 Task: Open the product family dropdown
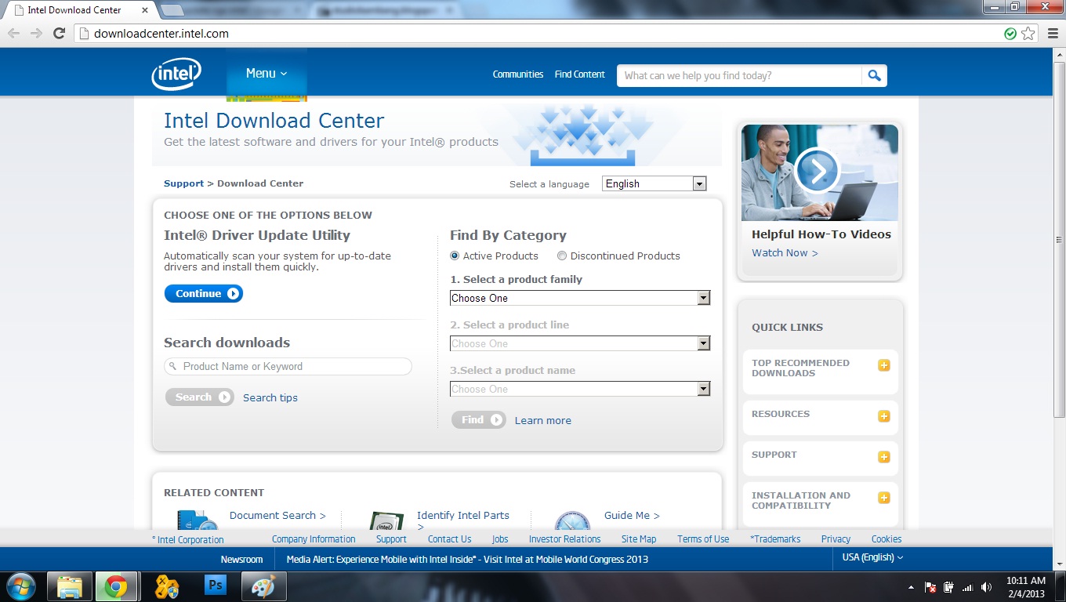tap(580, 298)
